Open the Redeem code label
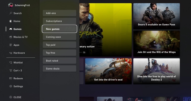The height and width of the screenshot is (101, 191). [x=18, y=78]
